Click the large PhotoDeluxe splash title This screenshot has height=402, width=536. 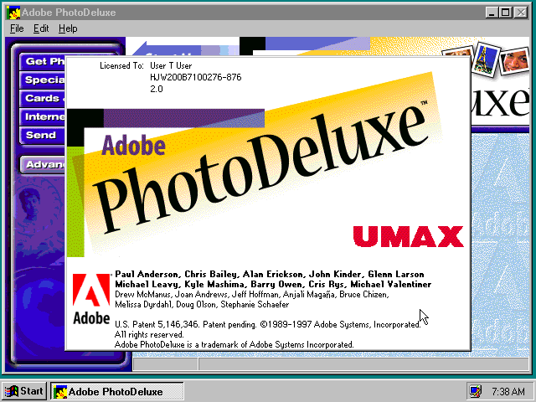[261, 167]
